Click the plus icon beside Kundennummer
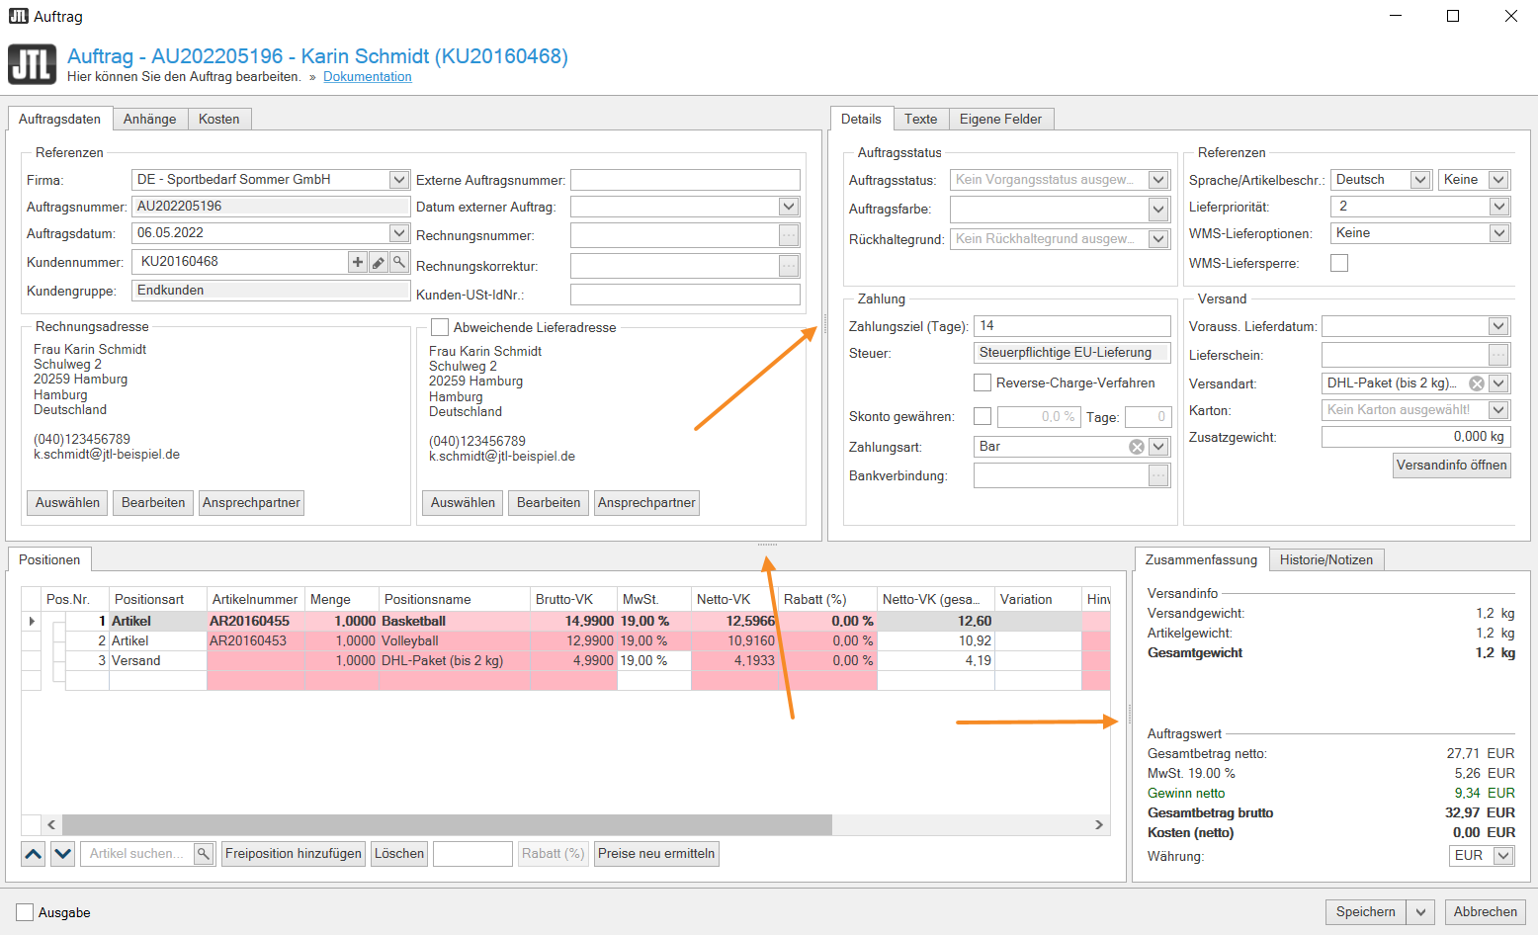 (358, 262)
